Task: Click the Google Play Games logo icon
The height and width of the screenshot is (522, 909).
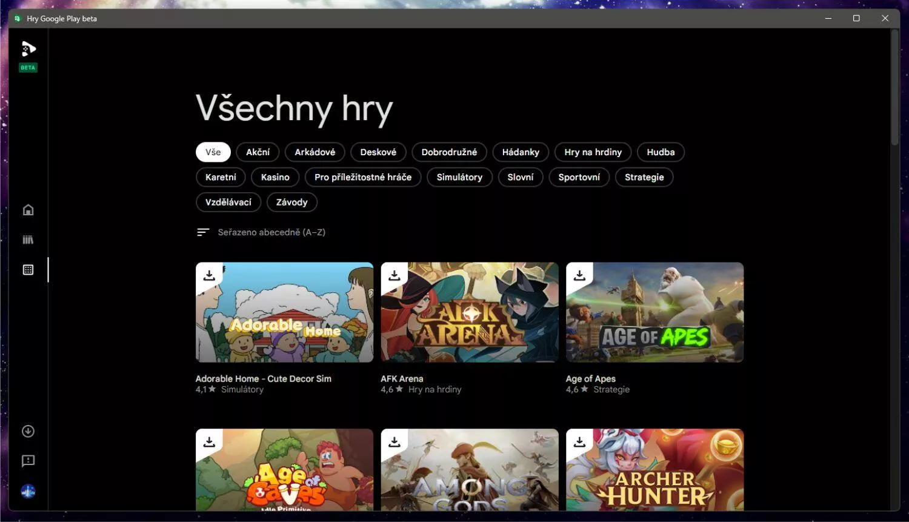Action: tap(28, 49)
